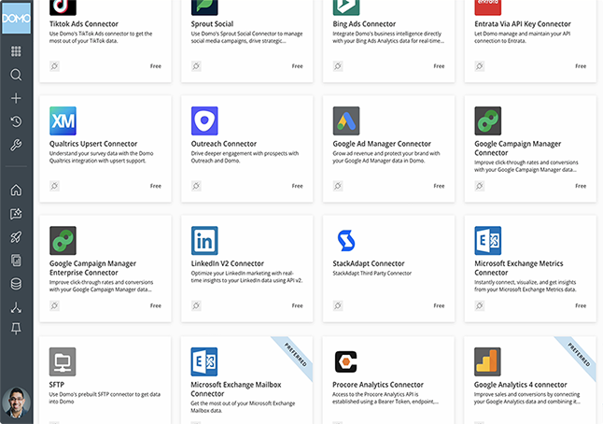Click the plus add icon in sidebar

click(x=16, y=98)
